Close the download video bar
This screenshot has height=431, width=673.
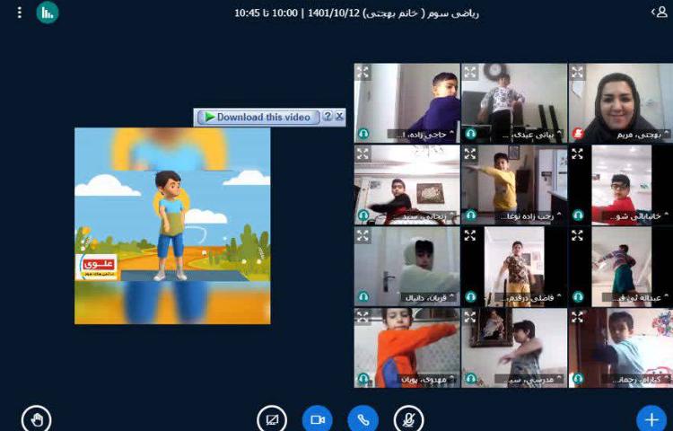[339, 117]
